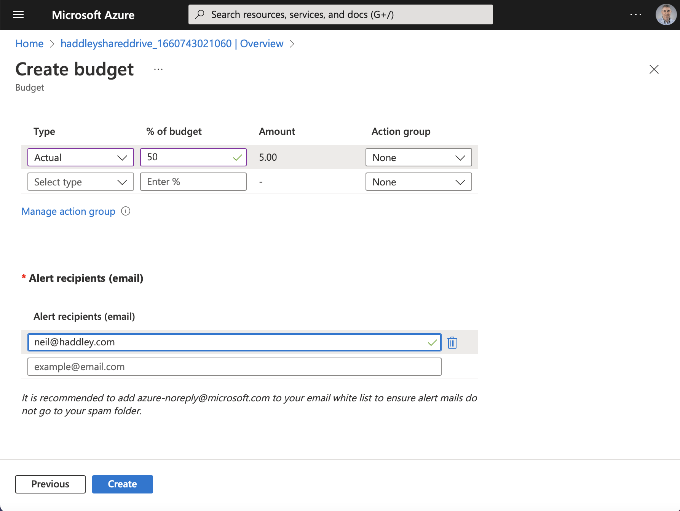
Task: Show Manage action group info tooltip
Action: point(126,211)
